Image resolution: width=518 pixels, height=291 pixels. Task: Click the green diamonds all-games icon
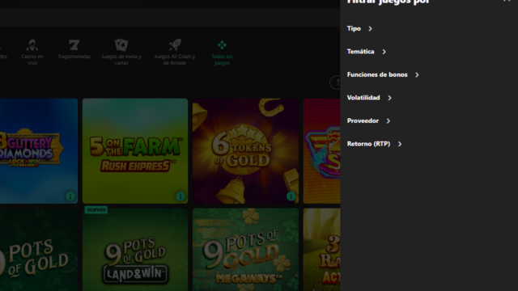click(222, 45)
